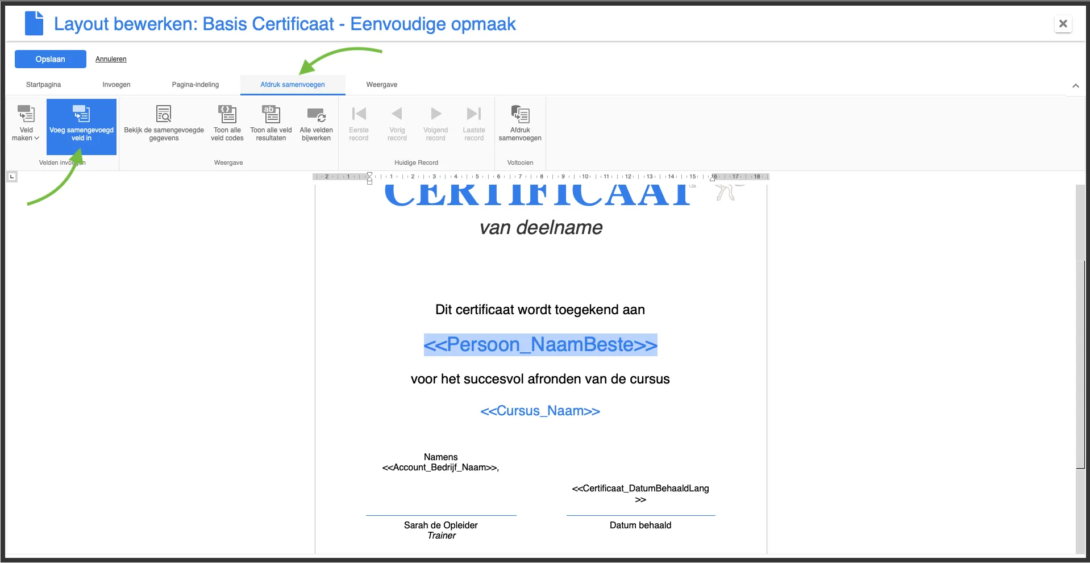Select the <<Cursus_Naam>> merge field
This screenshot has height=563, width=1090.
[x=540, y=410]
